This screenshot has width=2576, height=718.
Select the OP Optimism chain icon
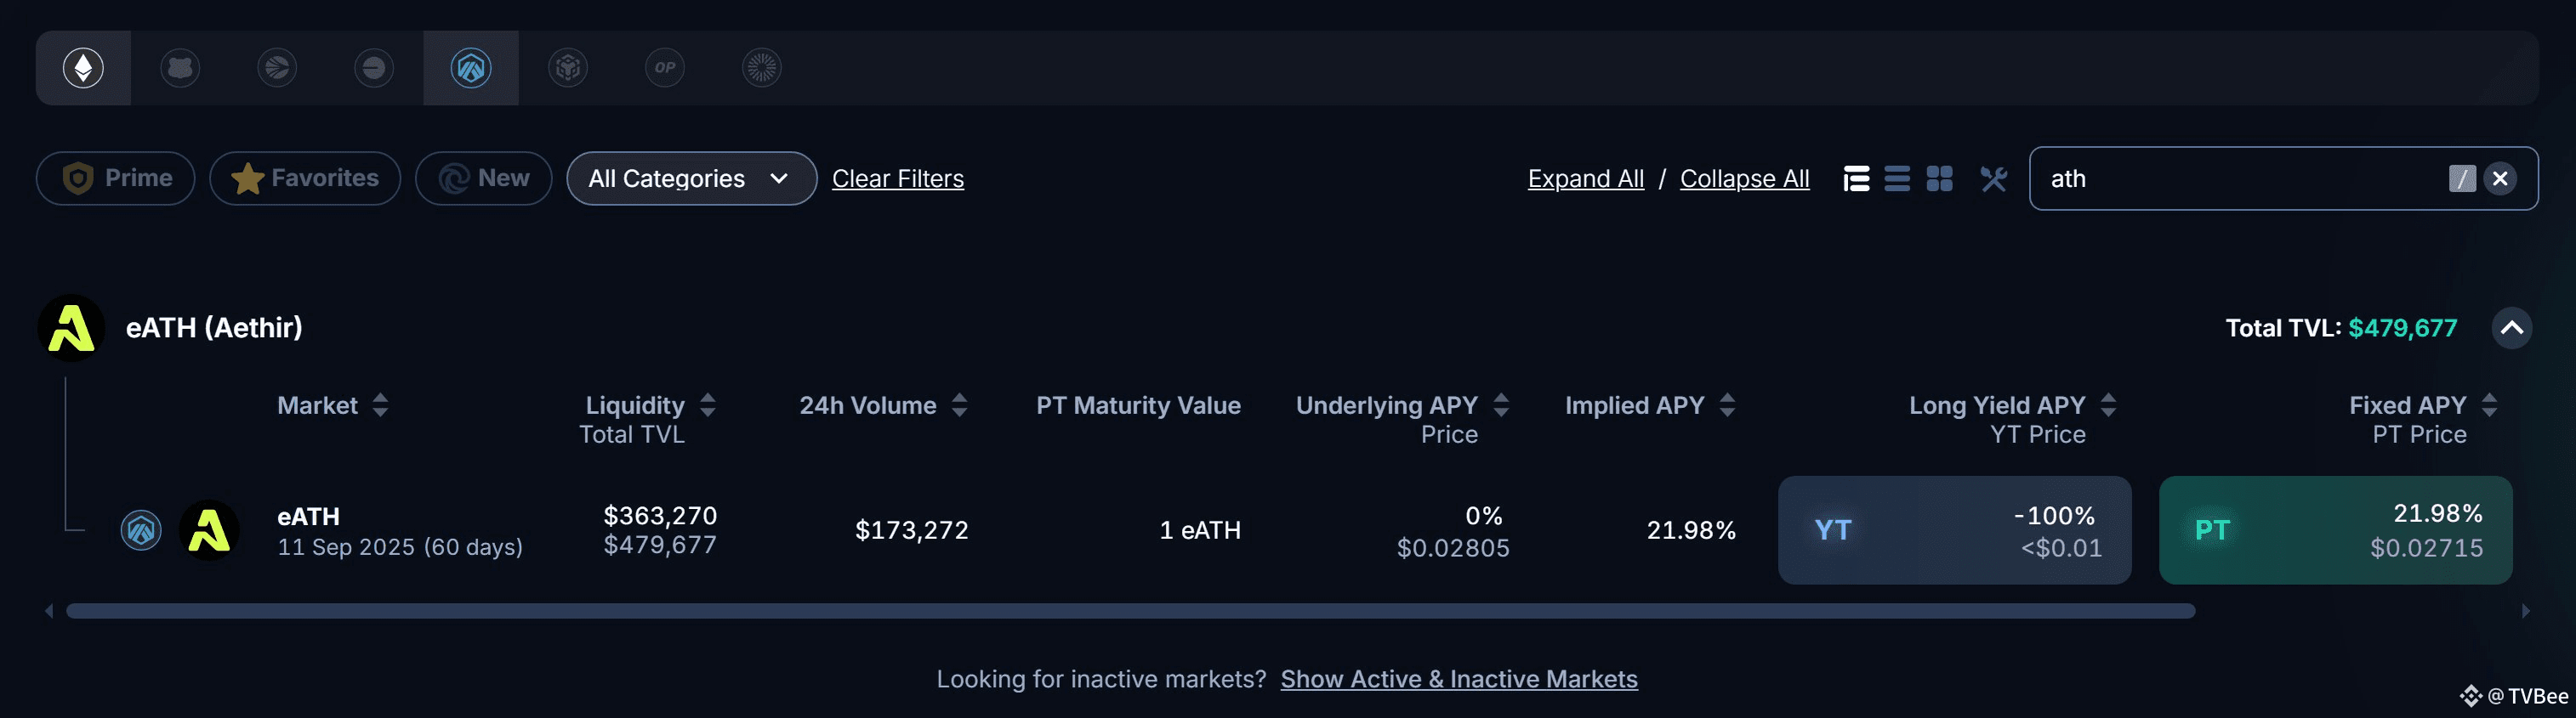665,68
